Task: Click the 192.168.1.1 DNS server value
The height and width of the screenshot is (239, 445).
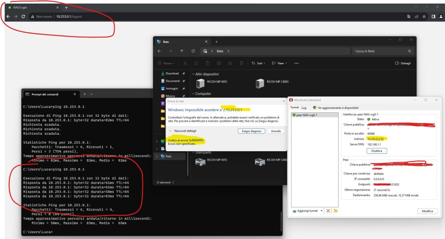Action: point(374,144)
